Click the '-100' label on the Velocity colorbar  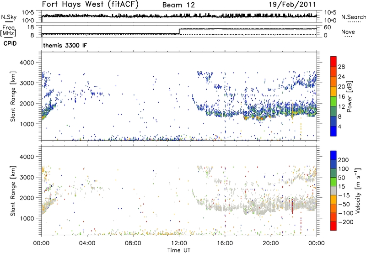346,213
